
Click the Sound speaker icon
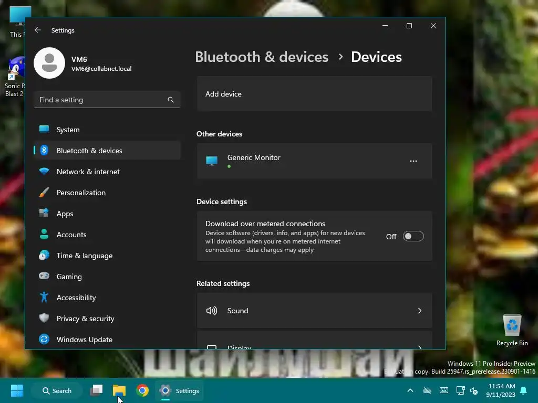(212, 311)
